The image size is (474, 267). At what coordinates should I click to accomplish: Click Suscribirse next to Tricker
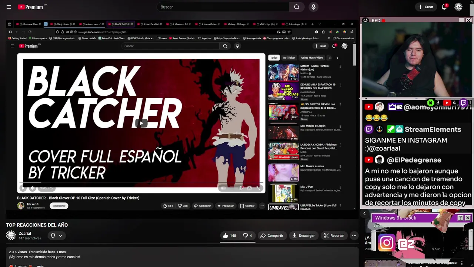pyautogui.click(x=59, y=206)
